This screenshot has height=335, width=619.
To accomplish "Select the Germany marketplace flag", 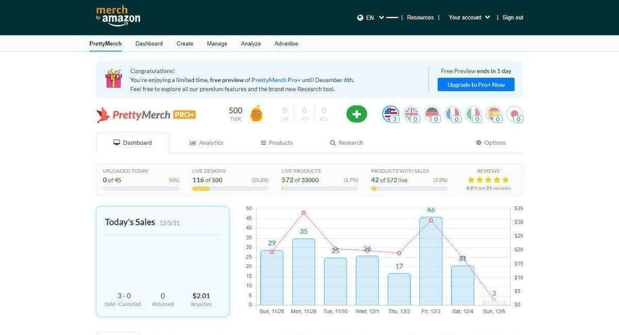I will pos(432,113).
